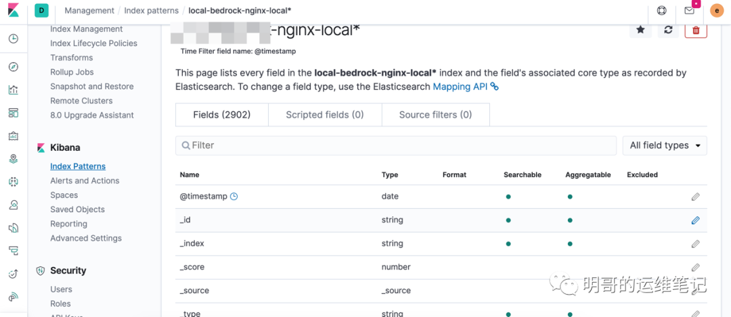
Task: Click the search magnifier icon in Filter
Action: coord(185,146)
